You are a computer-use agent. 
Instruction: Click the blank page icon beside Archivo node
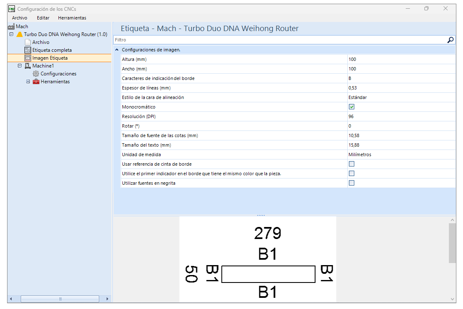[28, 42]
